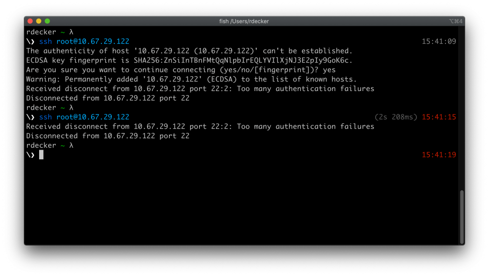The width and height of the screenshot is (489, 277).
Task: Minimize the terminal with yellow button
Action: tap(39, 21)
